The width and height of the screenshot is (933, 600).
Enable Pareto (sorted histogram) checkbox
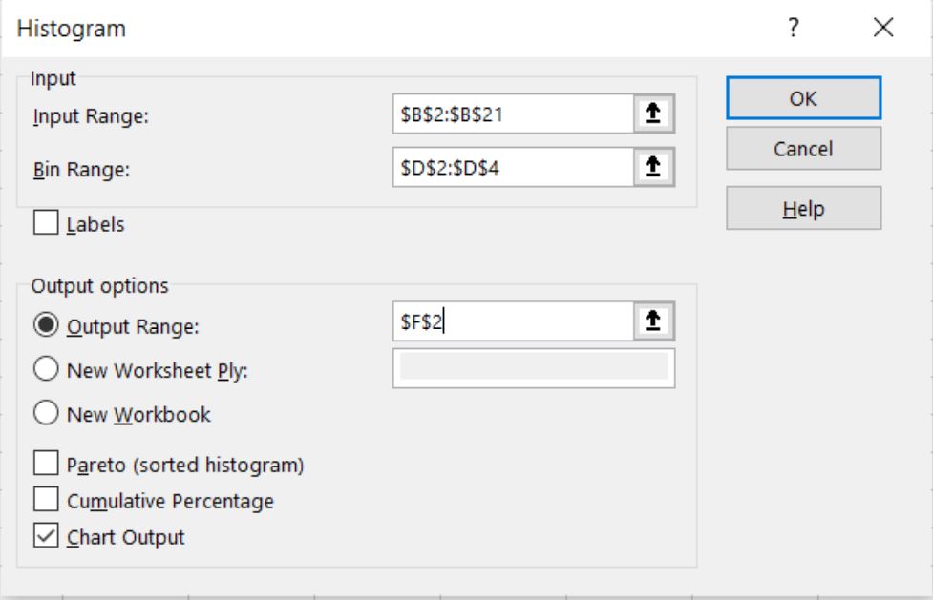pos(46,464)
